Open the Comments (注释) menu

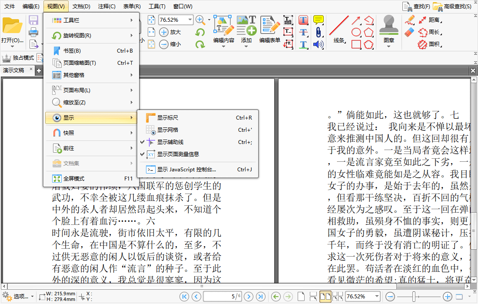[106, 7]
